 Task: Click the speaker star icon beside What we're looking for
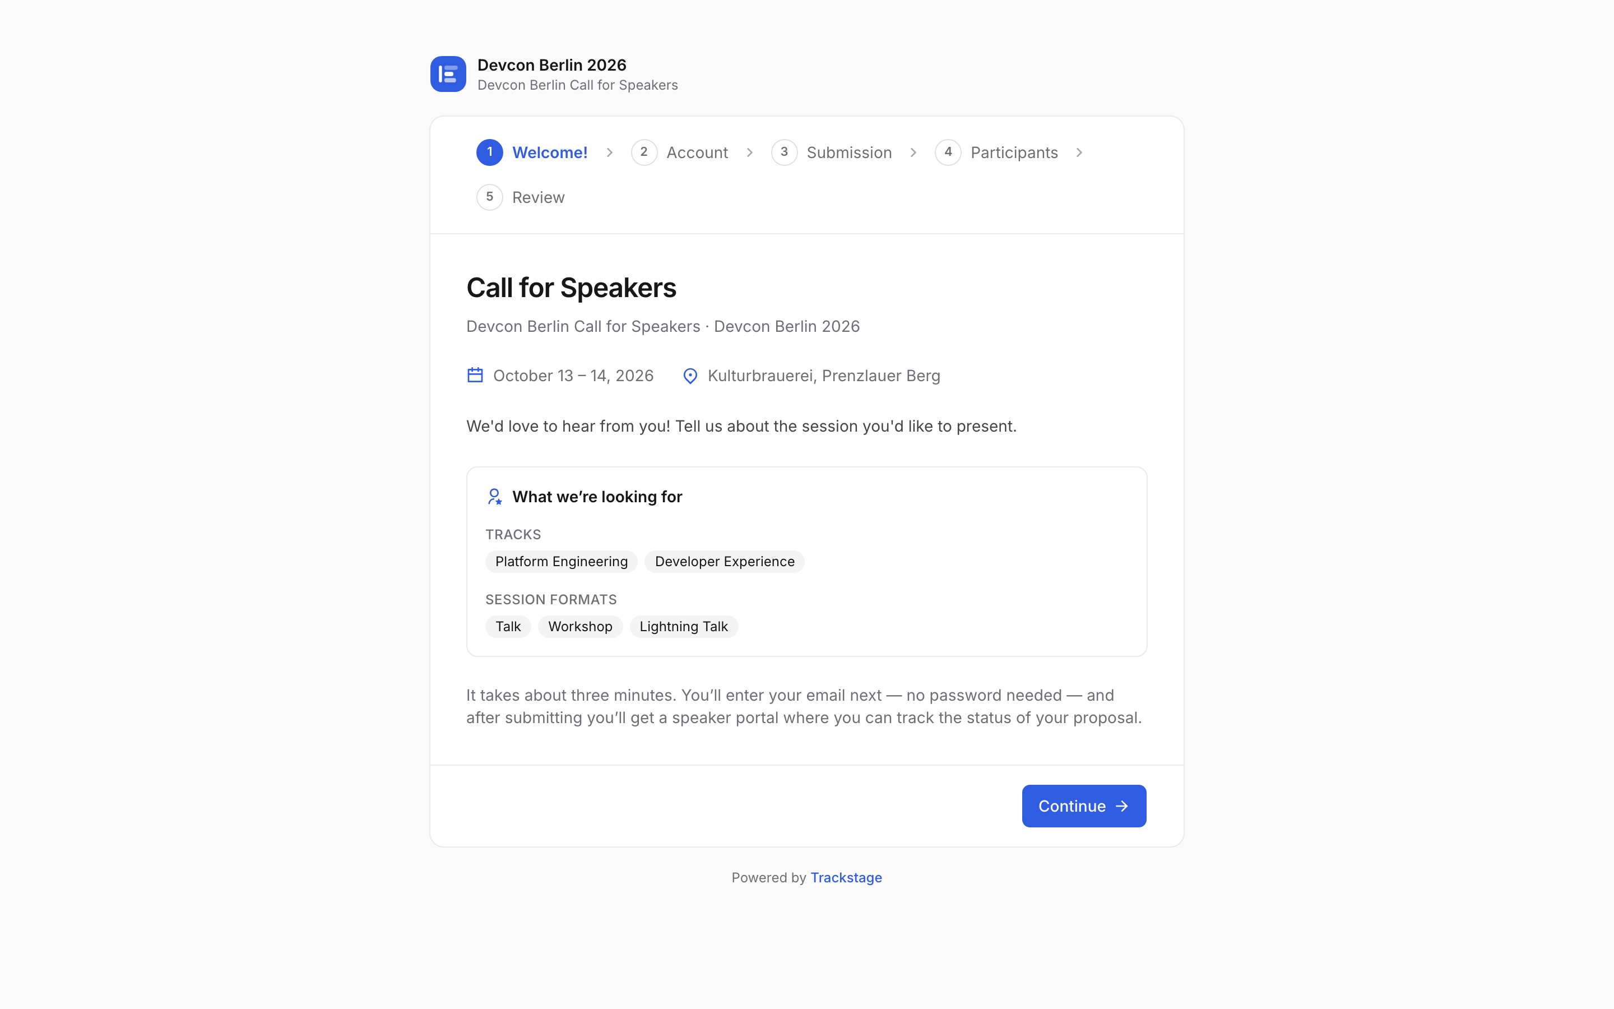tap(494, 497)
